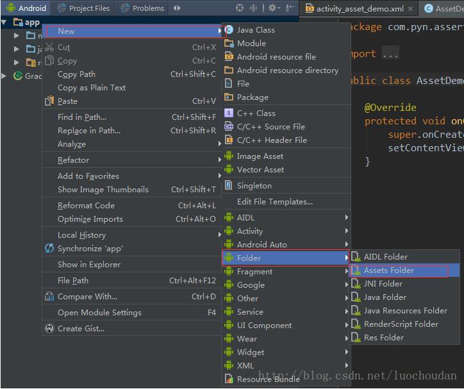Expand the app module tree node
This screenshot has width=464, height=389.
pos(5,22)
